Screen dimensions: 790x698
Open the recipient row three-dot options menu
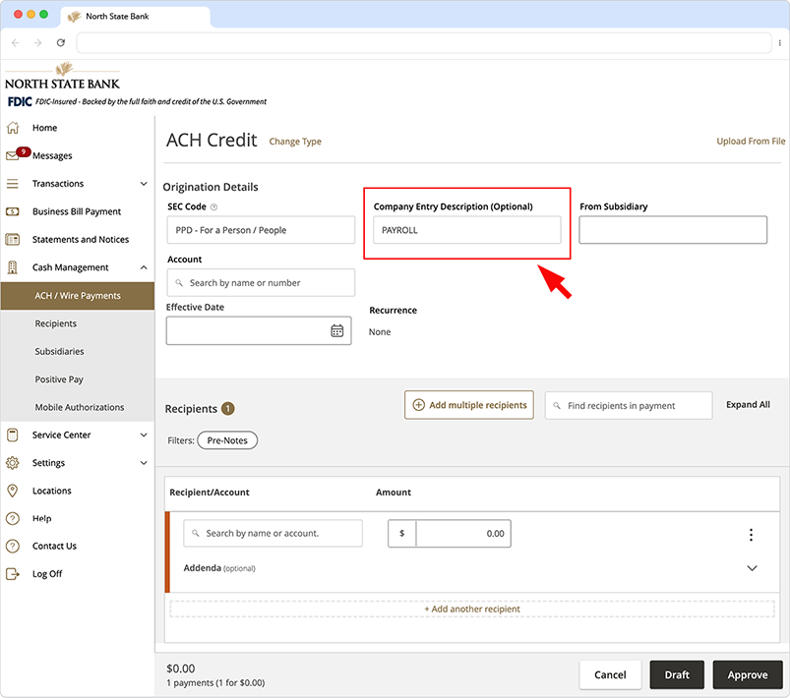pos(751,534)
